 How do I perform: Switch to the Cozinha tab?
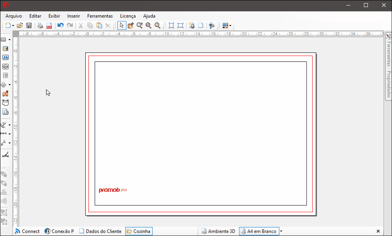(x=139, y=231)
